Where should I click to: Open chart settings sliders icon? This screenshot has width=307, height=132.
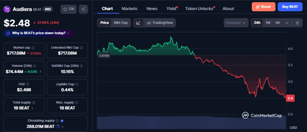(297, 23)
